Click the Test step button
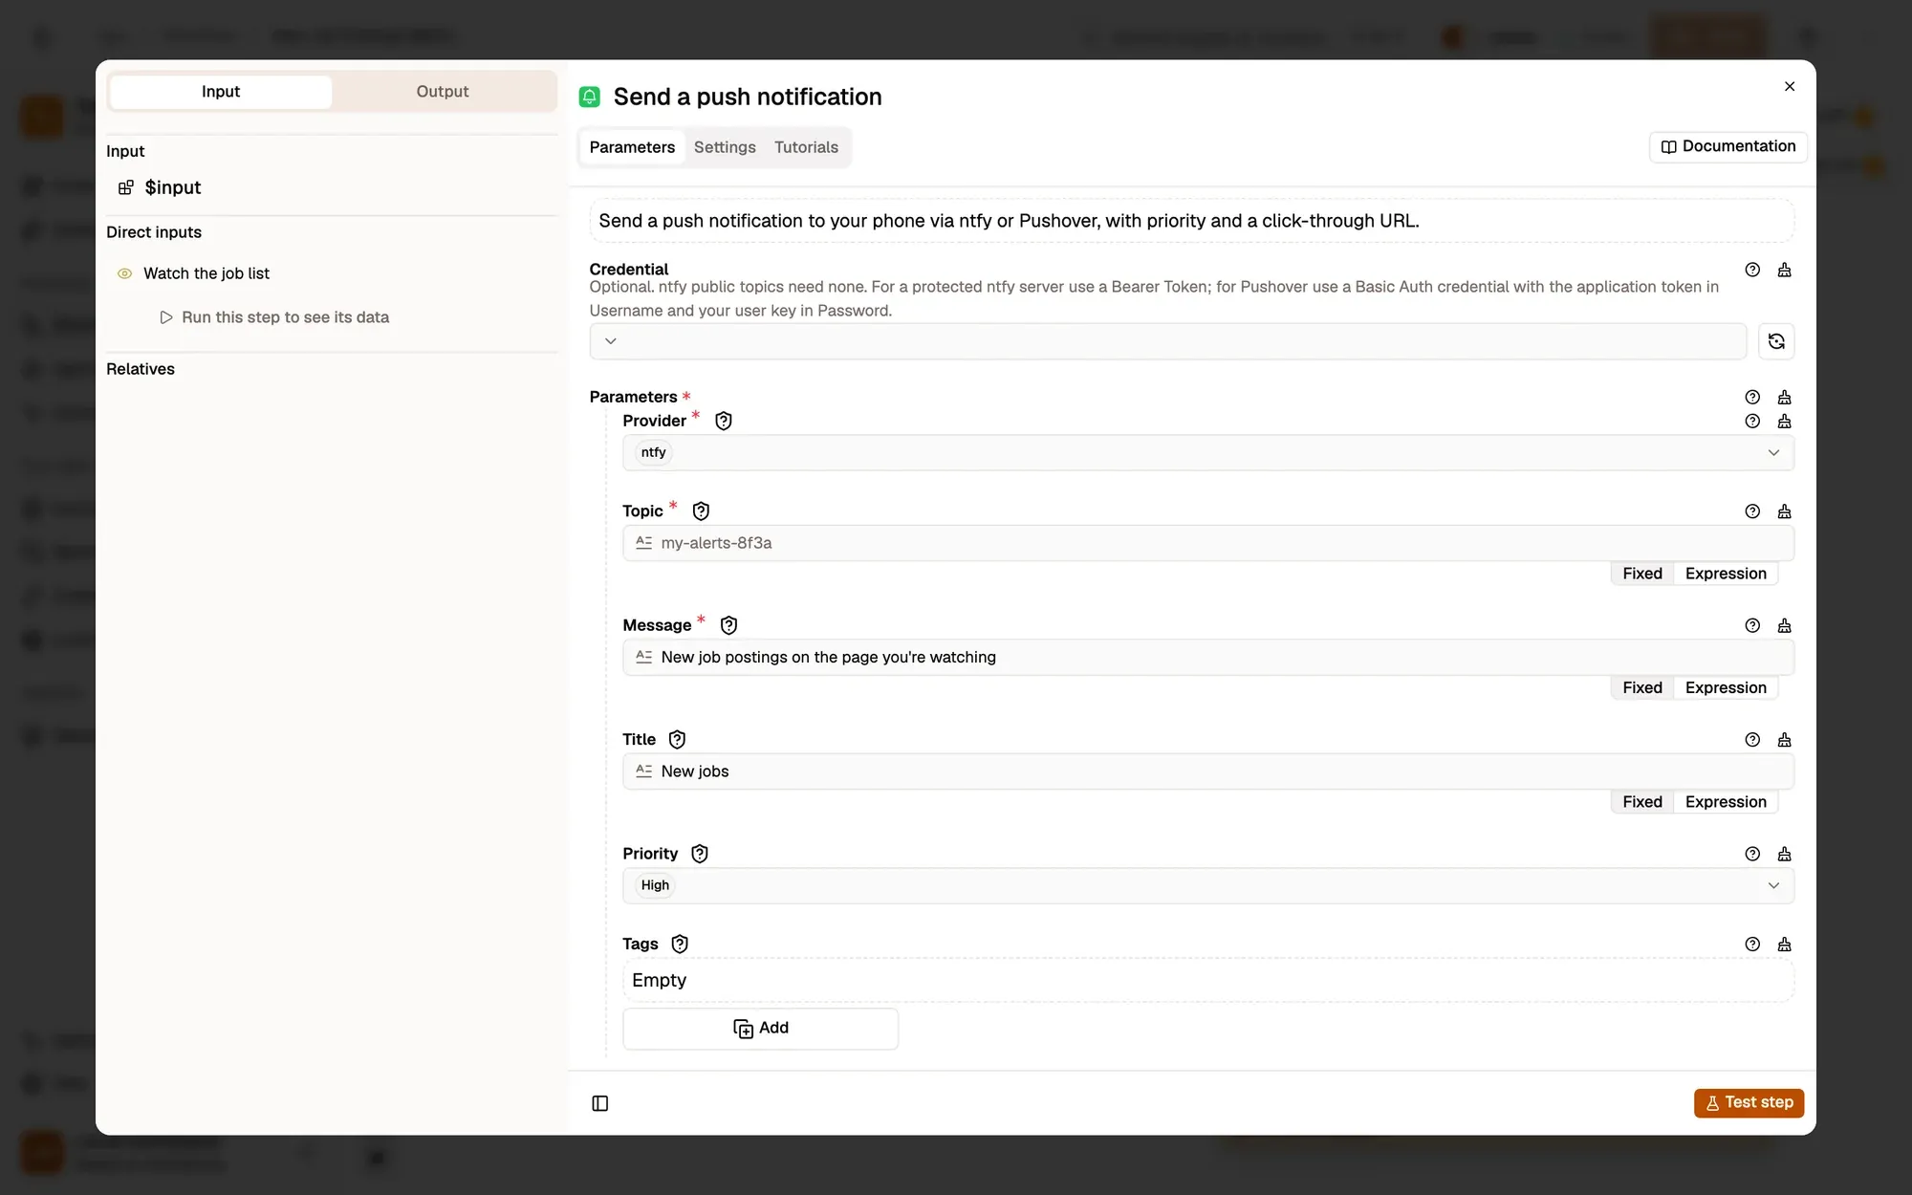This screenshot has height=1195, width=1912. tap(1749, 1102)
